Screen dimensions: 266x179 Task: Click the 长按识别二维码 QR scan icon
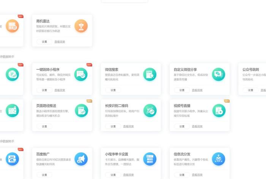click(x=150, y=111)
